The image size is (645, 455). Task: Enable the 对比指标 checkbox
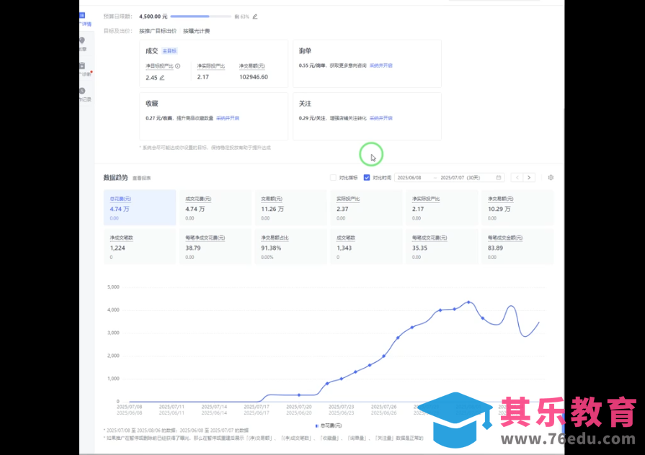(x=333, y=178)
